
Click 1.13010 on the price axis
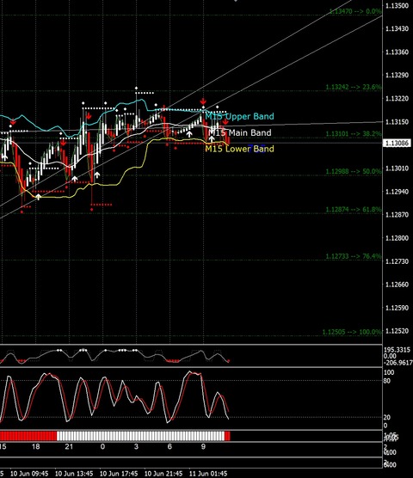pos(397,169)
